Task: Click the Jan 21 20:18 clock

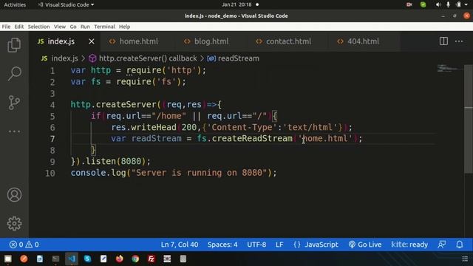Action: point(236,4)
